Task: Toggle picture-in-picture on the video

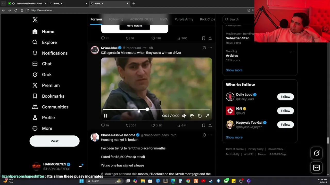Action: click(200, 116)
